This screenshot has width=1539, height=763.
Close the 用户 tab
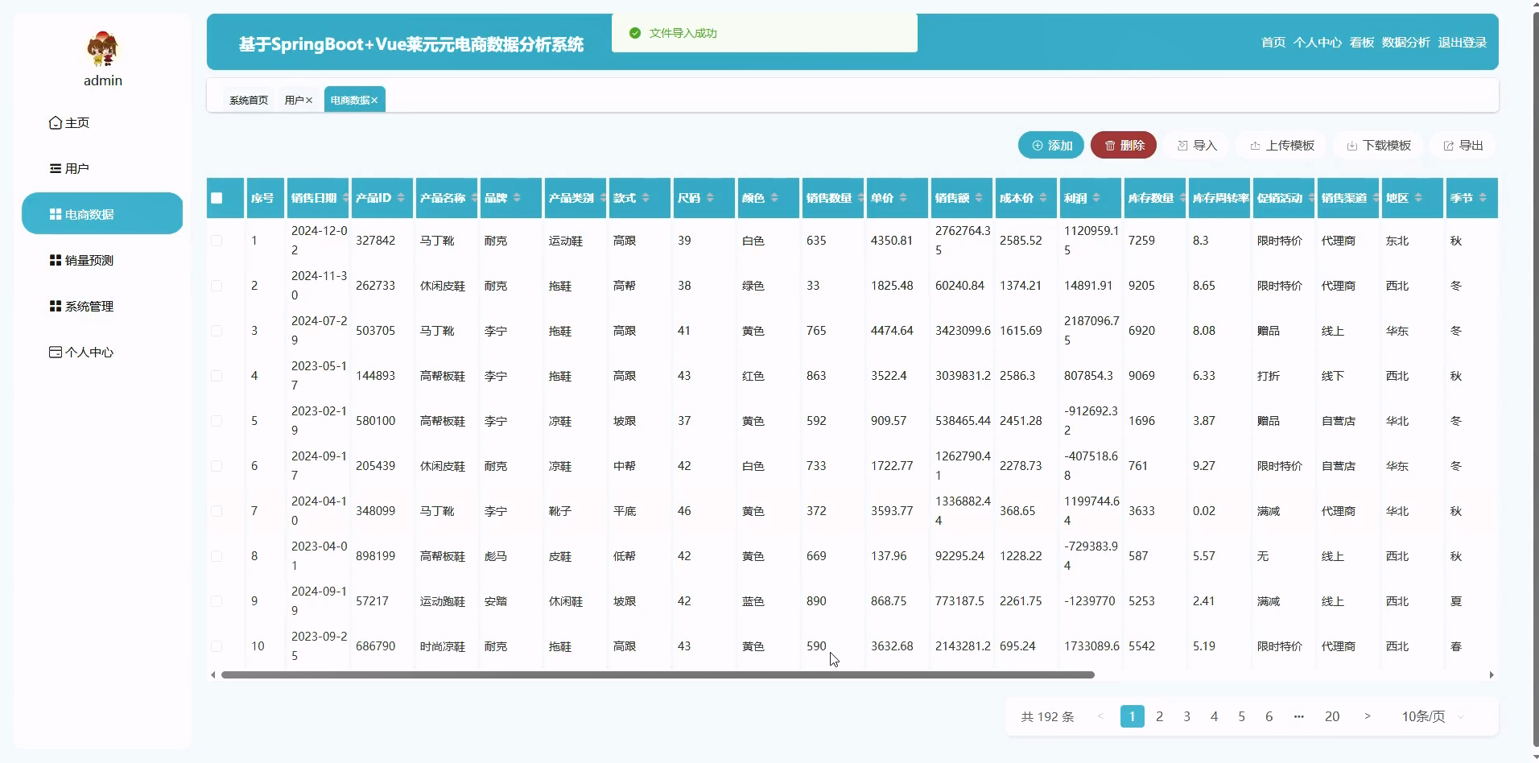point(309,100)
